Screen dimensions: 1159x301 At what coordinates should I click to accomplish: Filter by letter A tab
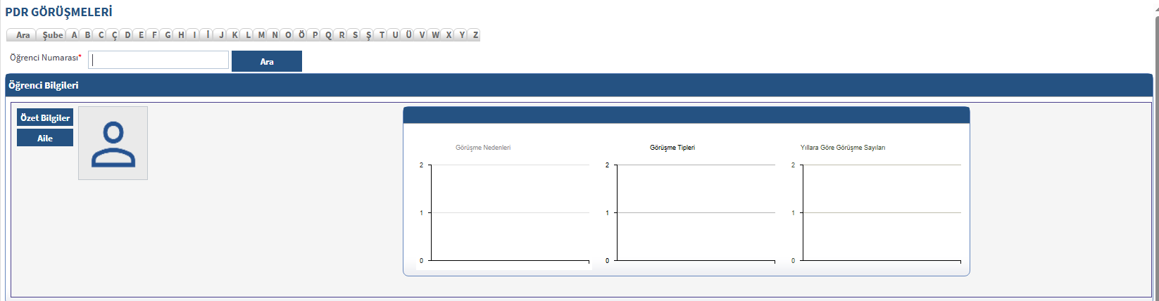74,35
